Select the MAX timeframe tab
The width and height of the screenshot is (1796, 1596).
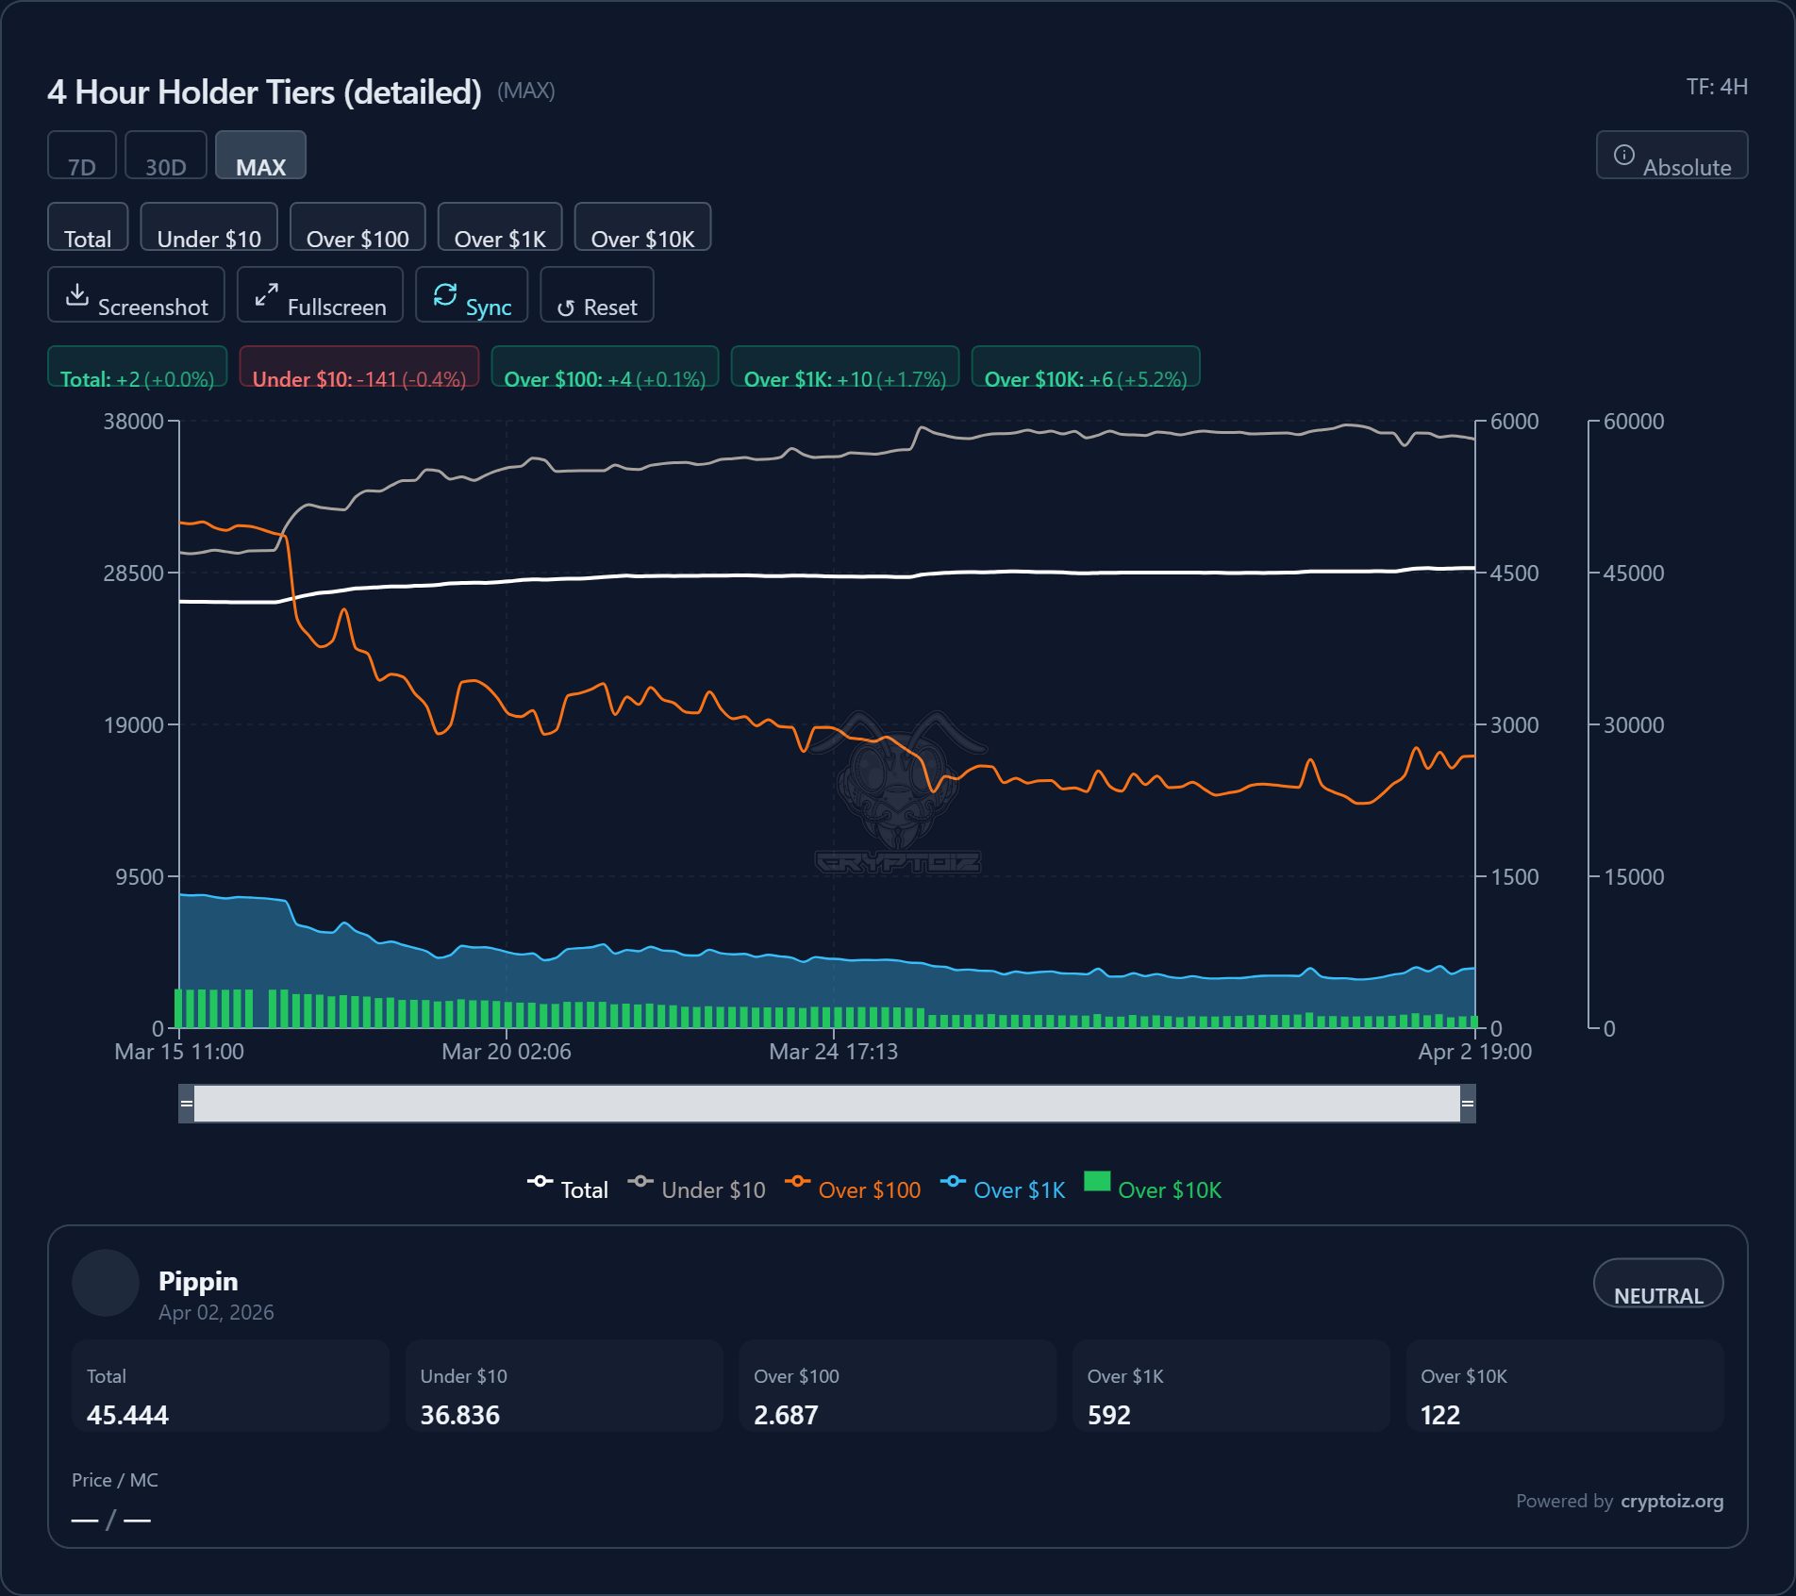[x=260, y=156]
